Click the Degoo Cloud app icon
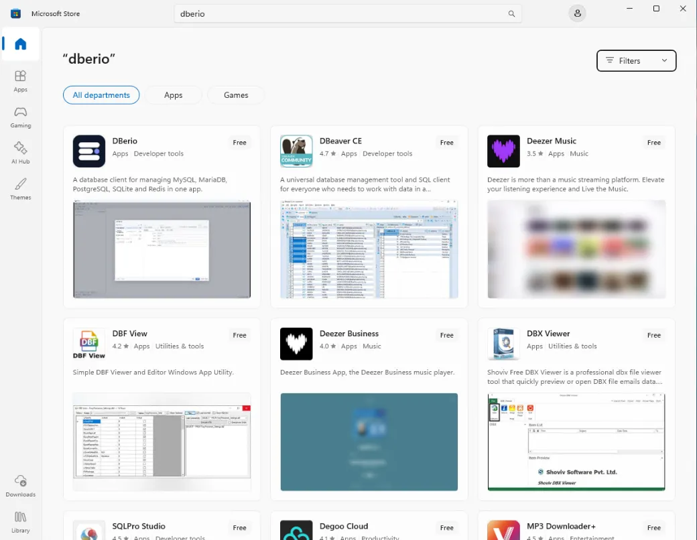697x540 pixels. (296, 530)
